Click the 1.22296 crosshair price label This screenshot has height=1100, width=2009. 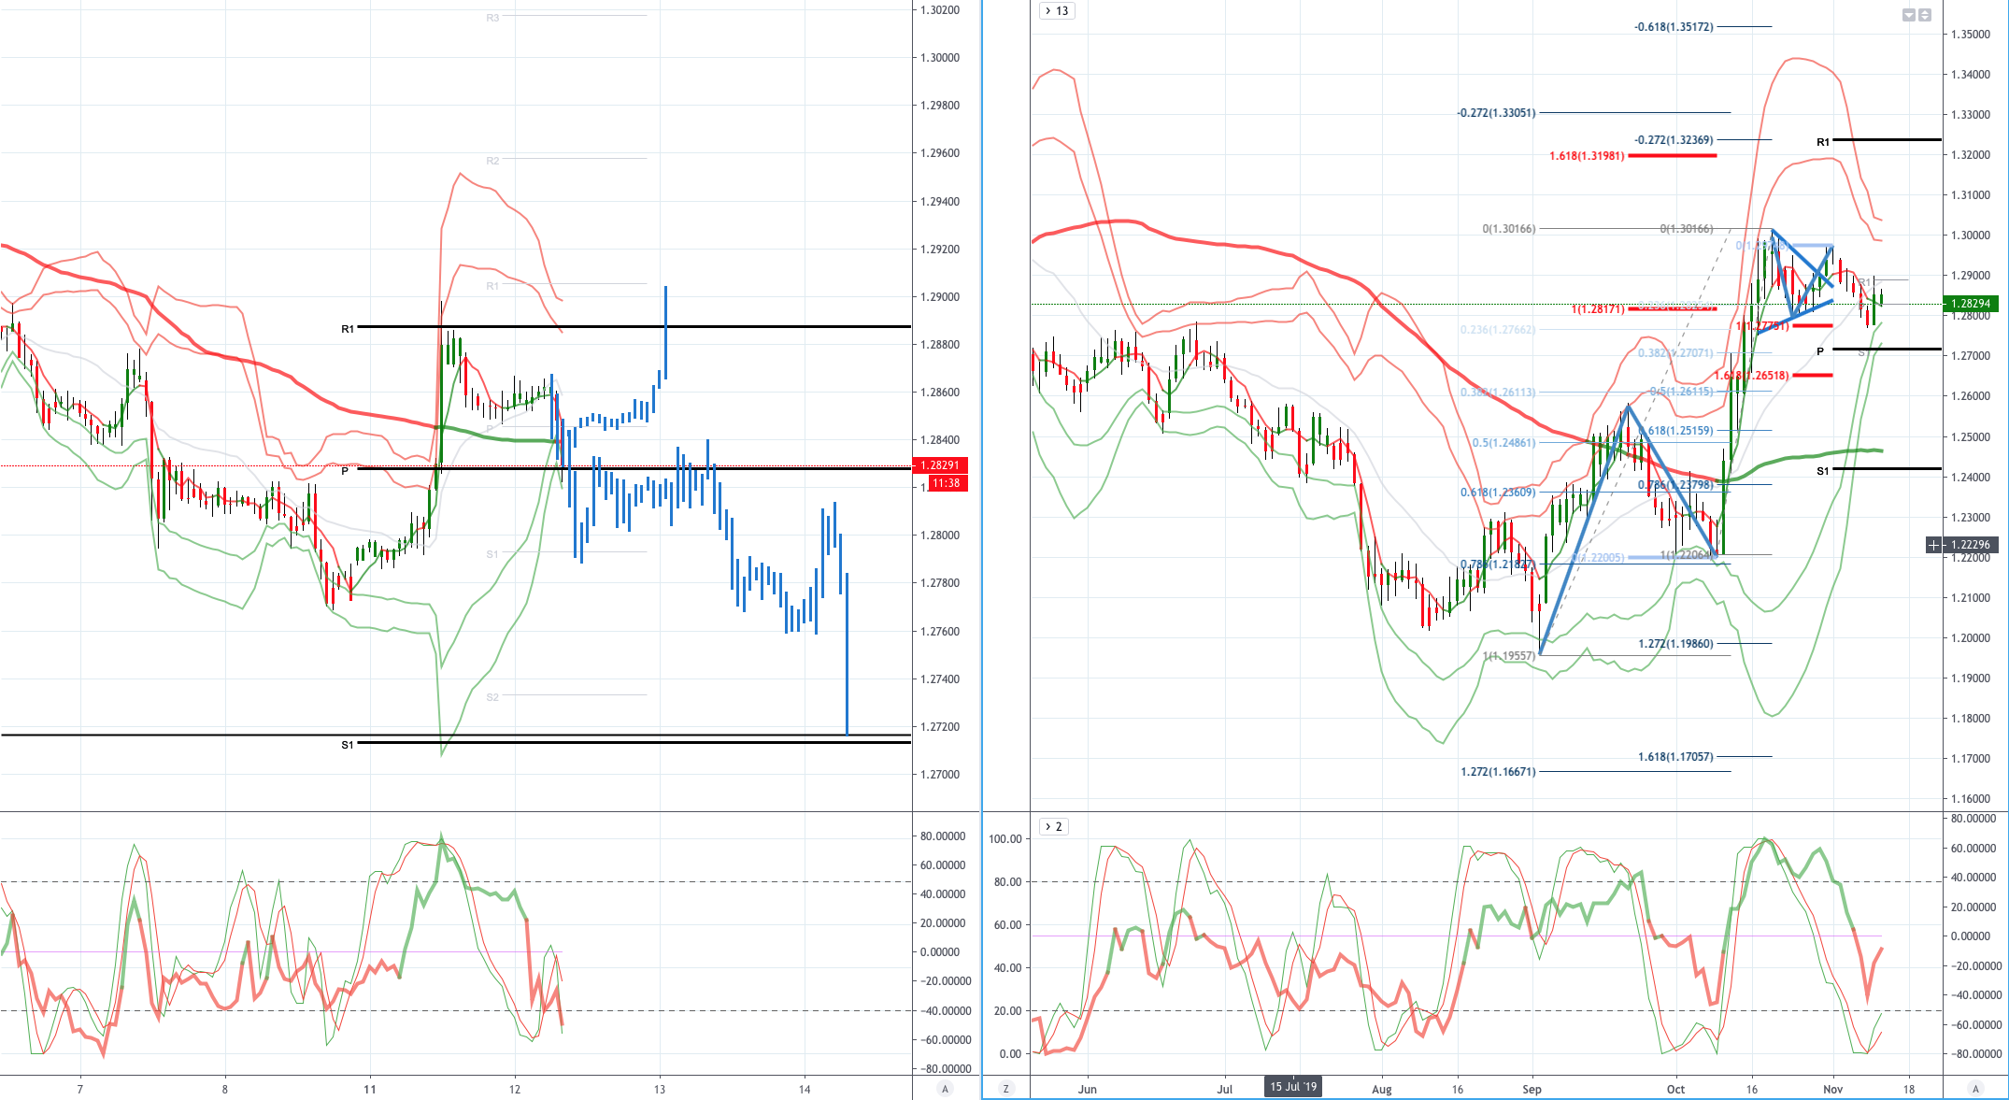[x=1971, y=545]
